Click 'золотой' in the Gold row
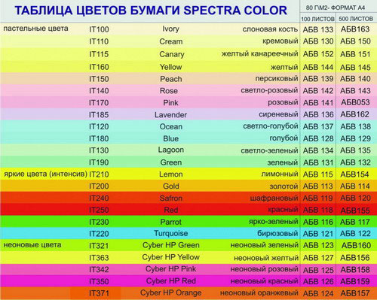 (284, 186)
